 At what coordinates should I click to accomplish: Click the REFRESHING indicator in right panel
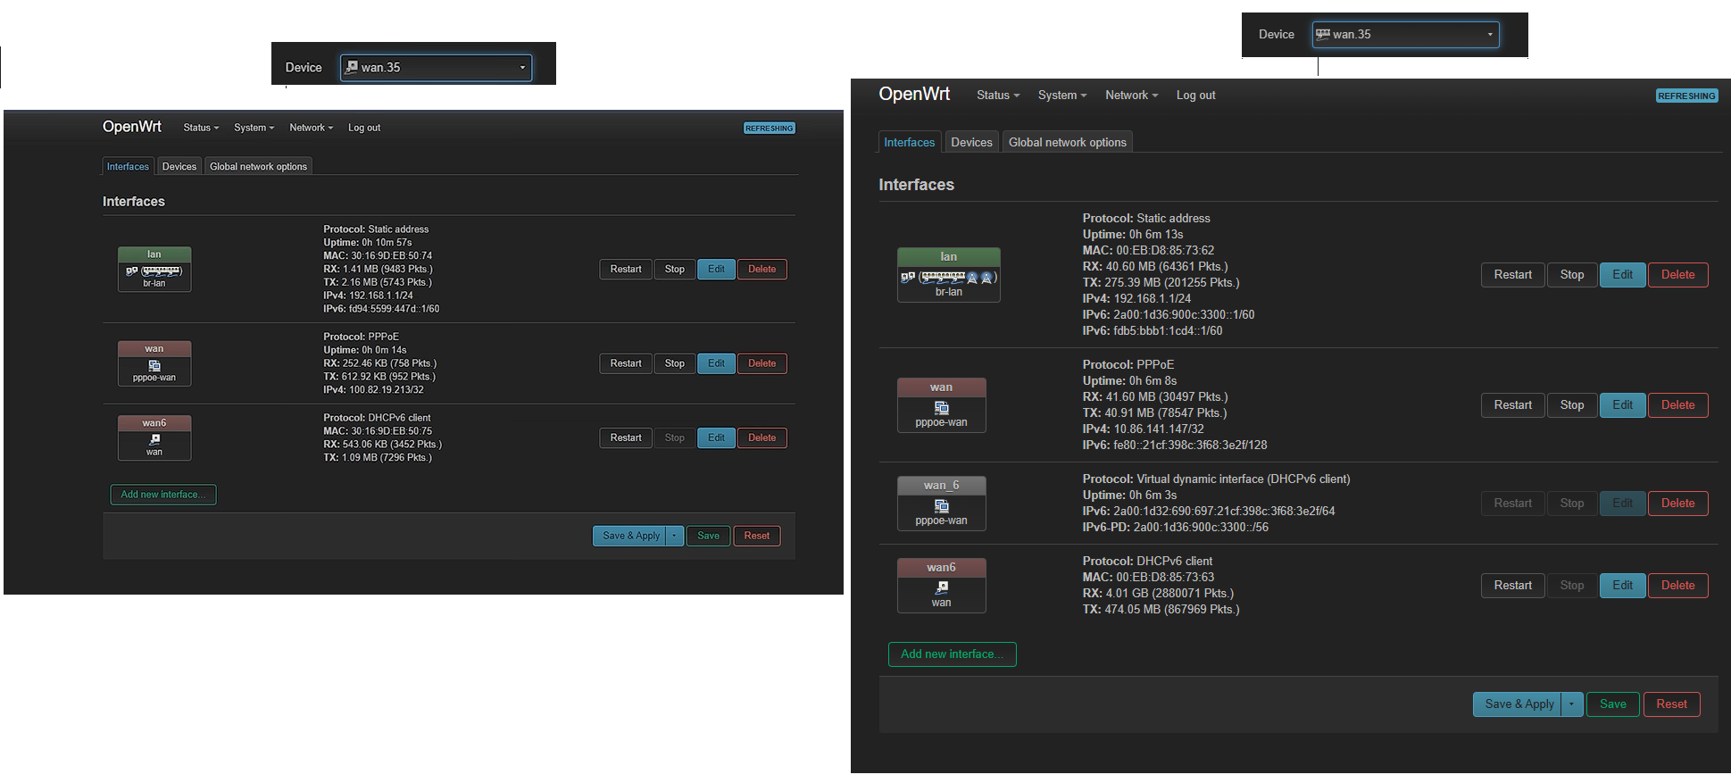click(x=1686, y=96)
